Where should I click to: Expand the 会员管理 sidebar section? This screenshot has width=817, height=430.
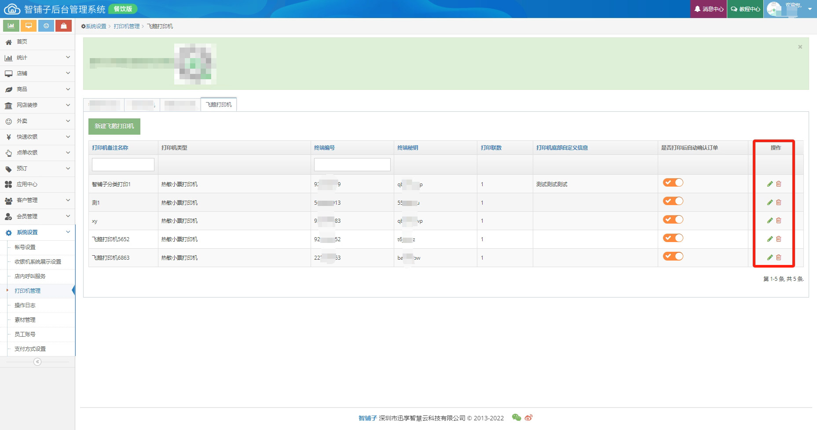pyautogui.click(x=37, y=216)
